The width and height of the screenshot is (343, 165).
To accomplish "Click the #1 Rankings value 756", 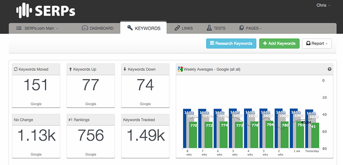I will click(91, 135).
